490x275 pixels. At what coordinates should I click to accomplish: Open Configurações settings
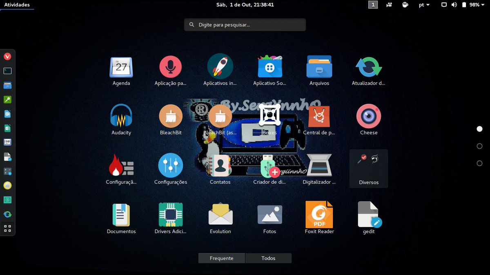pos(171,165)
